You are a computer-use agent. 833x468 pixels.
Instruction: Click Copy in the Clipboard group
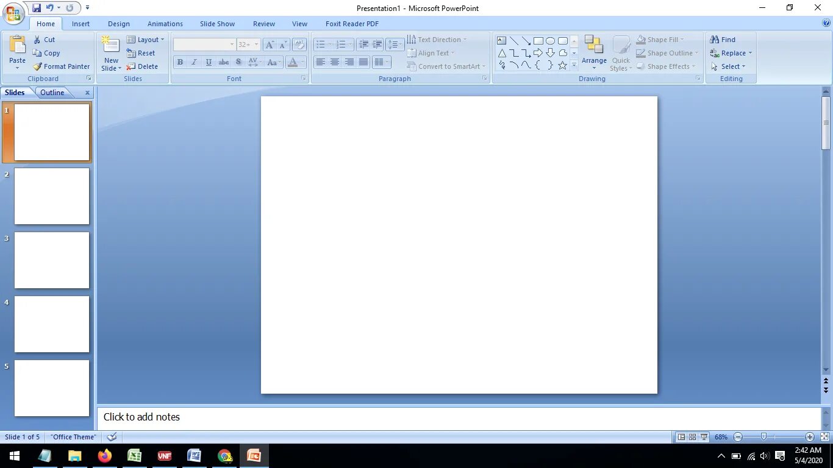click(x=46, y=53)
